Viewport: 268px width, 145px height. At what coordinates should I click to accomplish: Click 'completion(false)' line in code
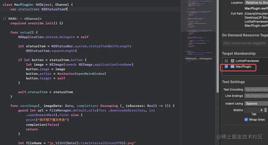42,125
